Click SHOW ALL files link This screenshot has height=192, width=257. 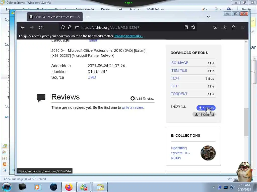(178, 107)
